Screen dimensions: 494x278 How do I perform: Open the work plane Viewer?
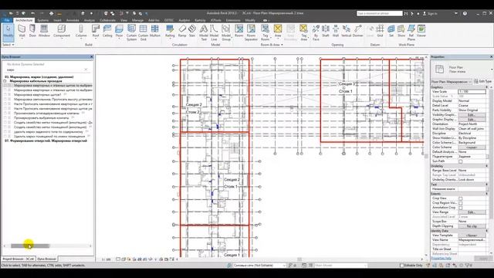(421, 32)
